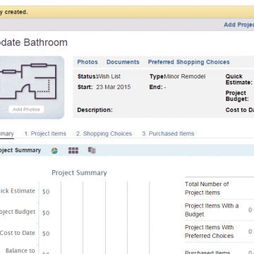The width and height of the screenshot is (254, 254).
Task: Switch to the grid tiles view icon
Action: coord(73,150)
